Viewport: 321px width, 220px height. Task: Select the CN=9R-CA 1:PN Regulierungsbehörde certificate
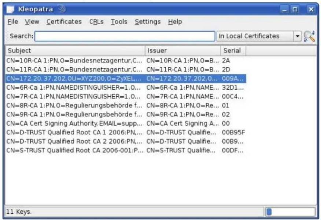126,115
